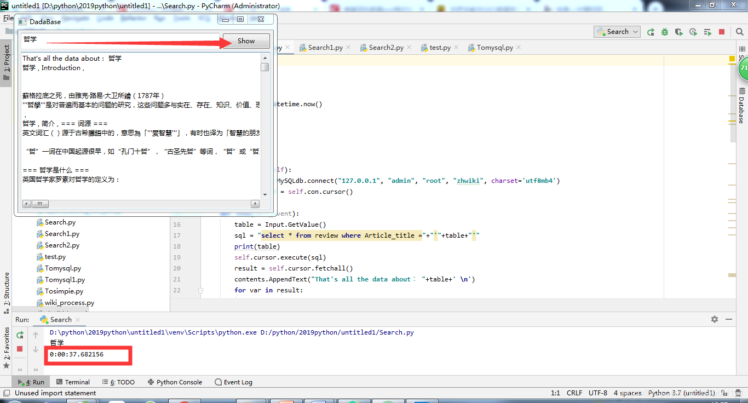The height and width of the screenshot is (403, 748).
Task: Click the Python 3.7 interpreter selector
Action: point(681,393)
